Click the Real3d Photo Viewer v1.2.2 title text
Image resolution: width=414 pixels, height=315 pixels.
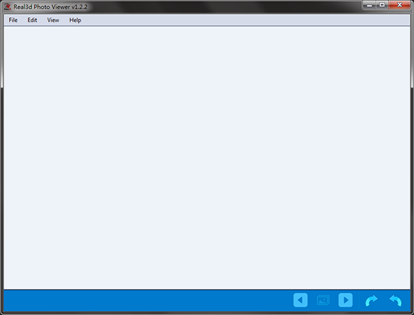coord(50,7)
